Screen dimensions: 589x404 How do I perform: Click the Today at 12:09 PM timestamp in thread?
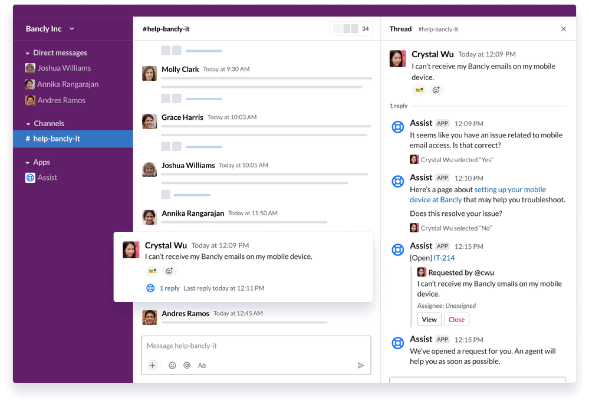pyautogui.click(x=487, y=54)
